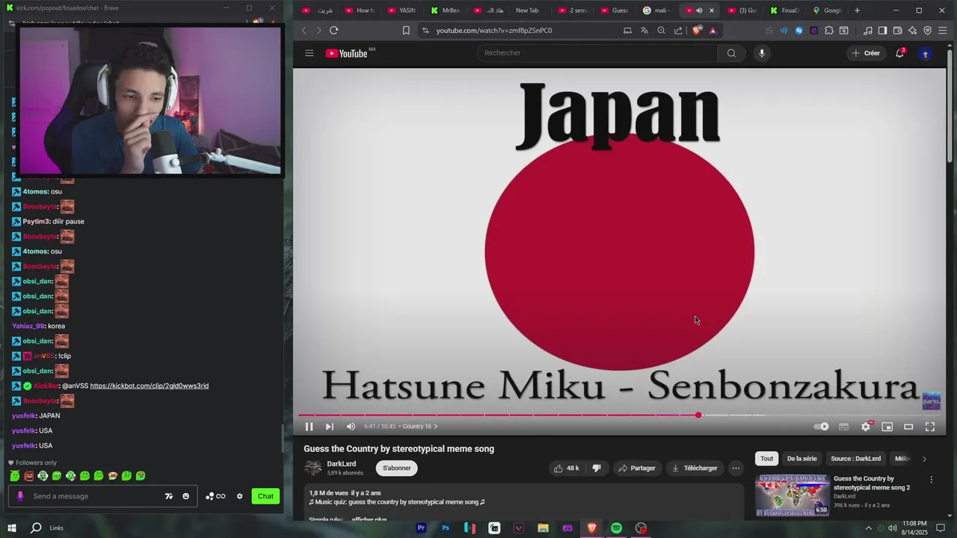The width and height of the screenshot is (957, 538).
Task: Download video with Télécharger
Action: tap(695, 469)
